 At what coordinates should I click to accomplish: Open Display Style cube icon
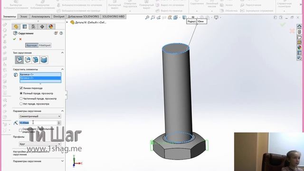click(184, 18)
